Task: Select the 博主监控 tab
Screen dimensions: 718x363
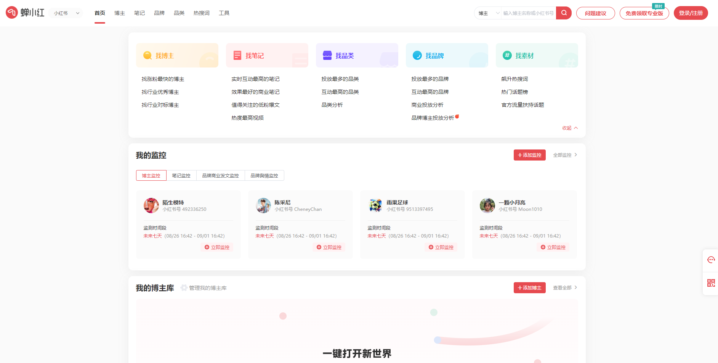Action: (151, 175)
